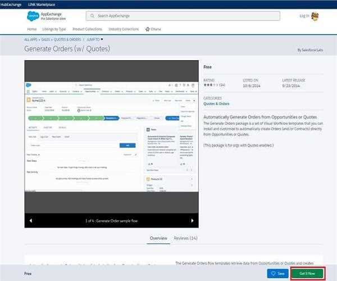This screenshot has width=337, height=281.
Task: Click ALL APPS breadcrumb
Action: (x=31, y=39)
